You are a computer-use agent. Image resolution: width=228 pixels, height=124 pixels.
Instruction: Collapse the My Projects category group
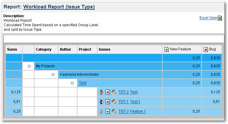pyautogui.click(x=28, y=66)
